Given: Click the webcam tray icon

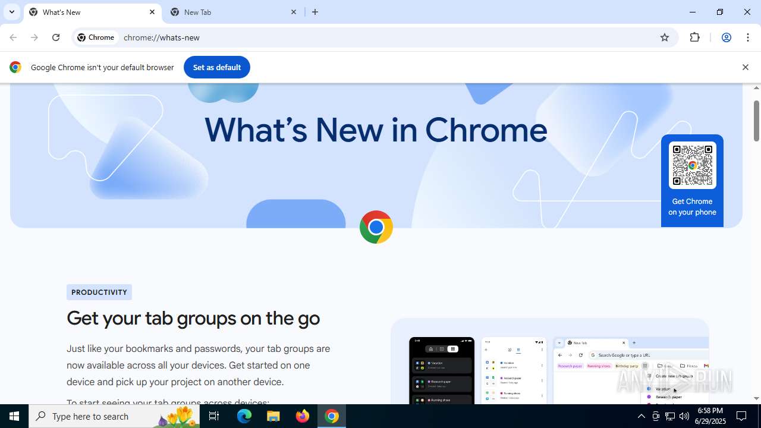Looking at the screenshot, I should tap(656, 416).
